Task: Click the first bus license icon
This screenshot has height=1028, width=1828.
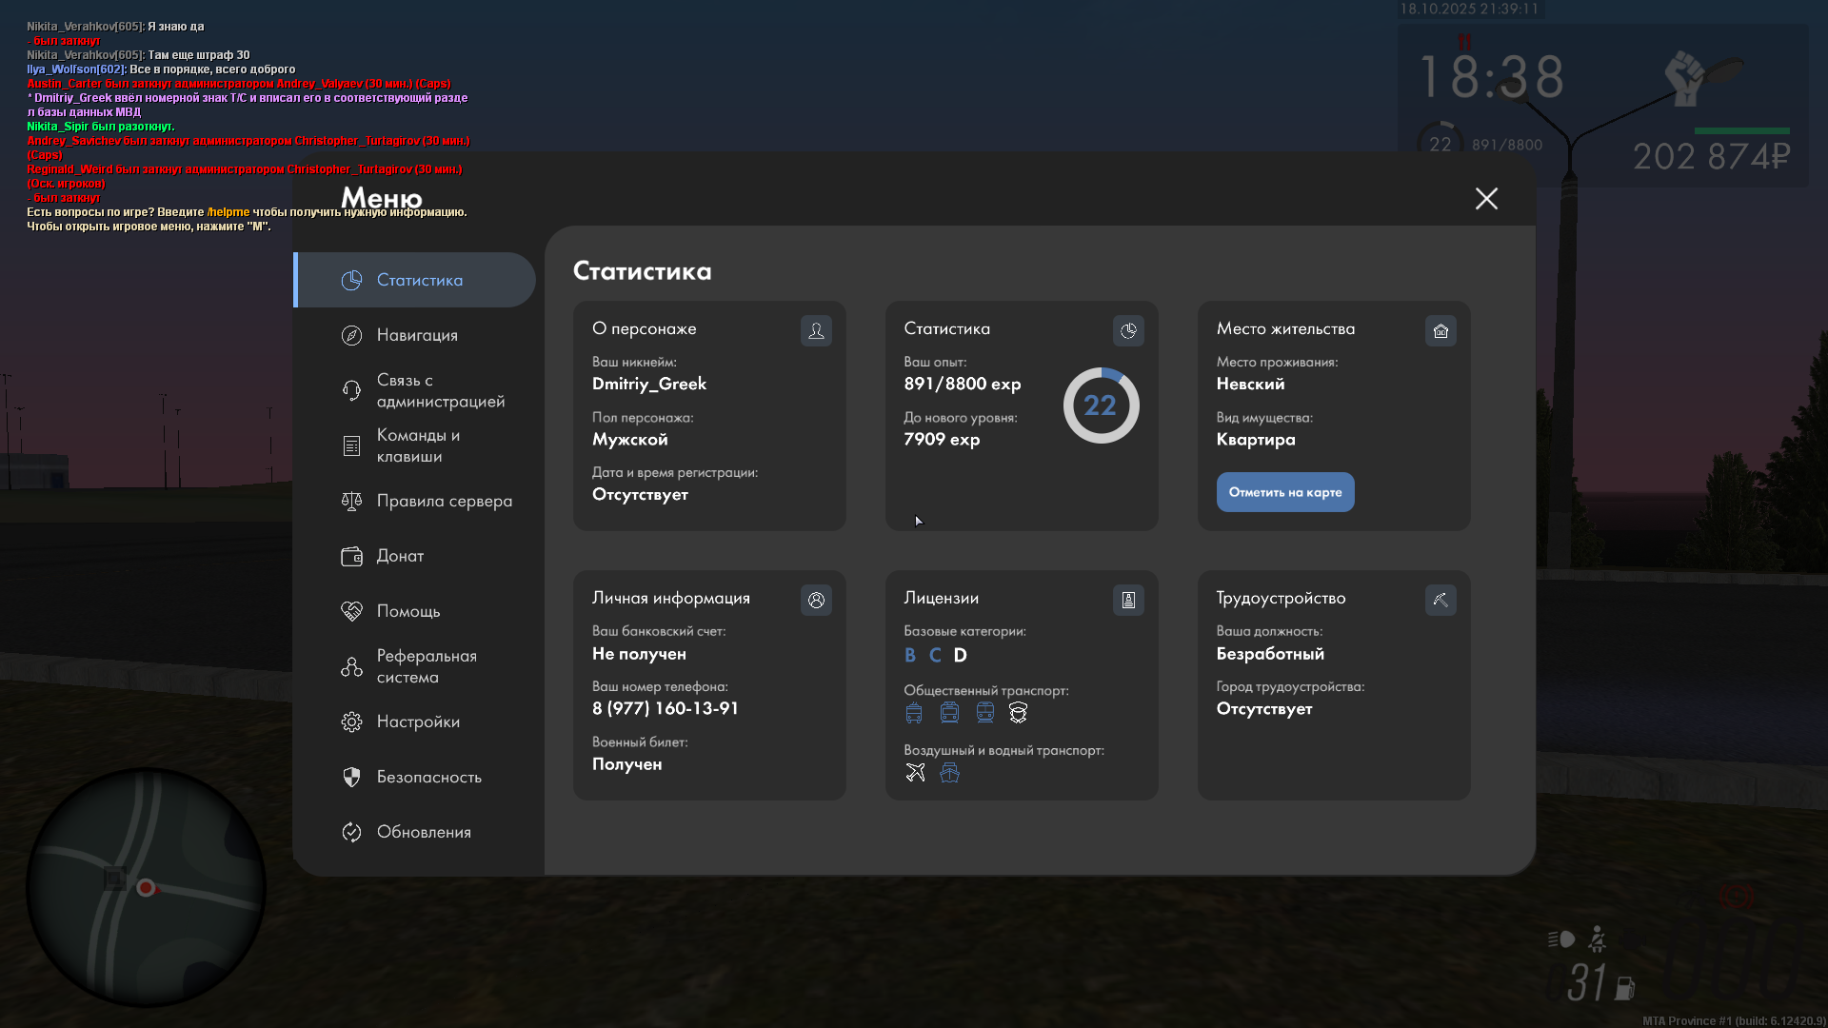Action: [914, 712]
